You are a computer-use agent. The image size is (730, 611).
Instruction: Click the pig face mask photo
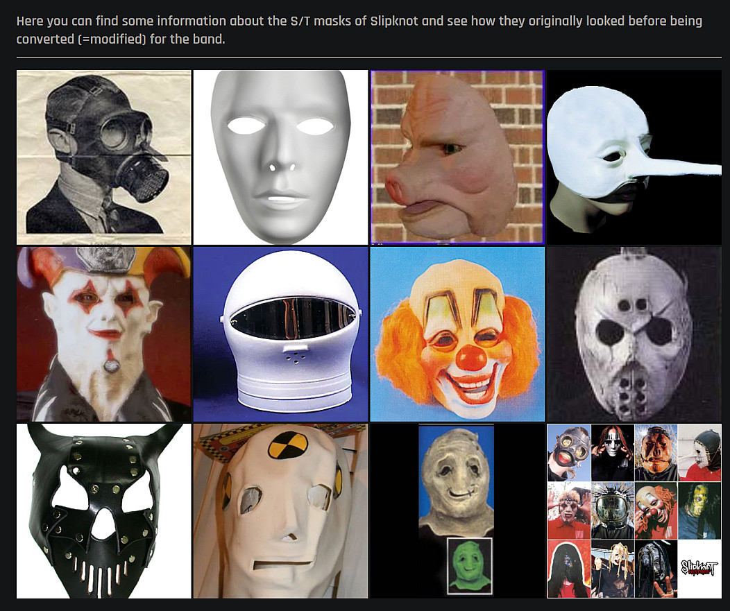[x=457, y=157]
